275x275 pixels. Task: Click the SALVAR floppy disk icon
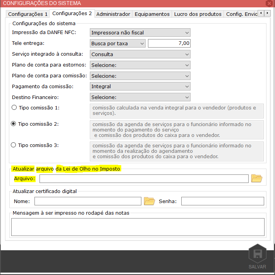click(258, 253)
